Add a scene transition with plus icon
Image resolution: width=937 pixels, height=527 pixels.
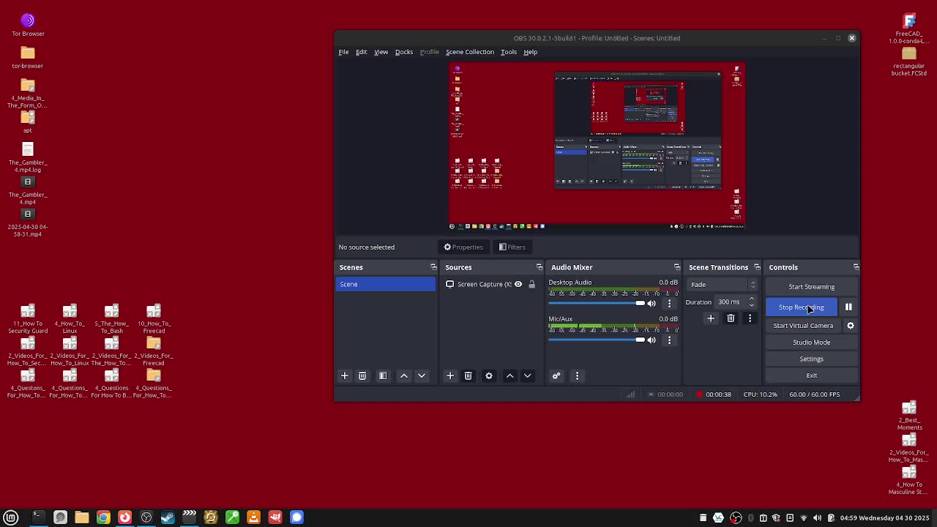[x=711, y=318]
